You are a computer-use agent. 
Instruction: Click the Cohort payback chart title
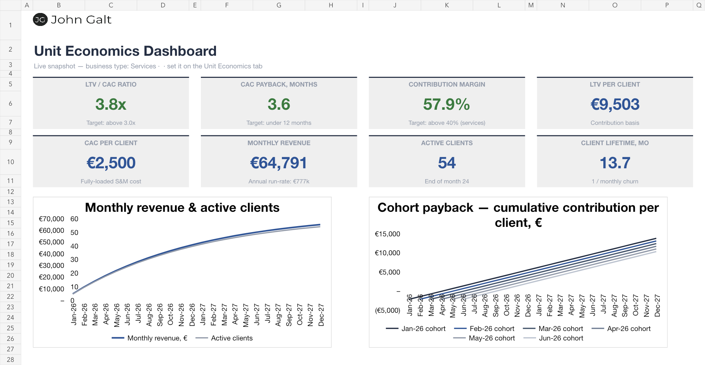(518, 215)
